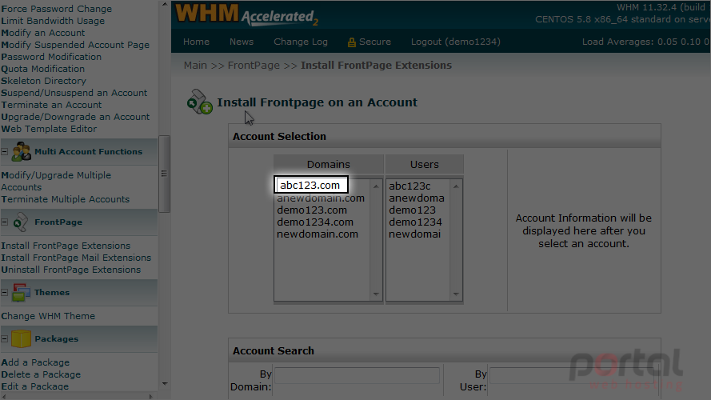Open Modify/Upgrade Multiple Accounts link

coord(56,181)
